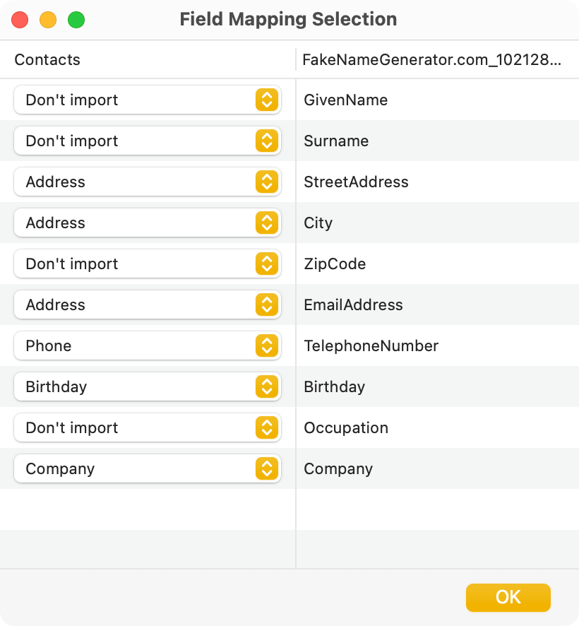The height and width of the screenshot is (626, 579).
Task: Click the FakeNameGenerator.com column header
Action: 431,60
